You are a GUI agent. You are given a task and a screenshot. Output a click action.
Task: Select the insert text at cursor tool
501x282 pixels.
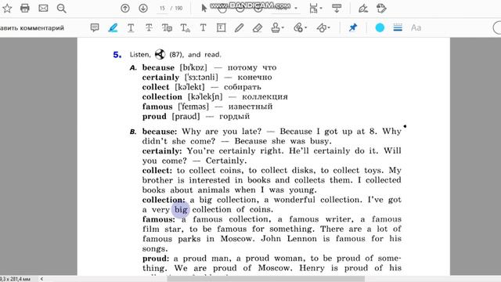185,28
